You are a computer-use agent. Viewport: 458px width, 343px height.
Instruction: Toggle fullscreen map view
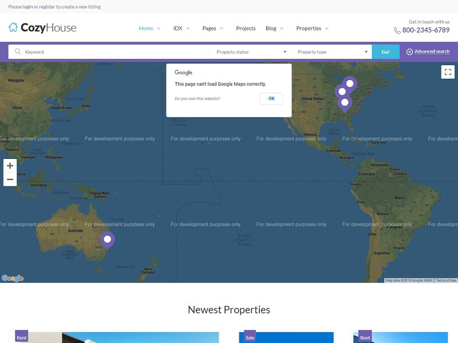coord(448,72)
